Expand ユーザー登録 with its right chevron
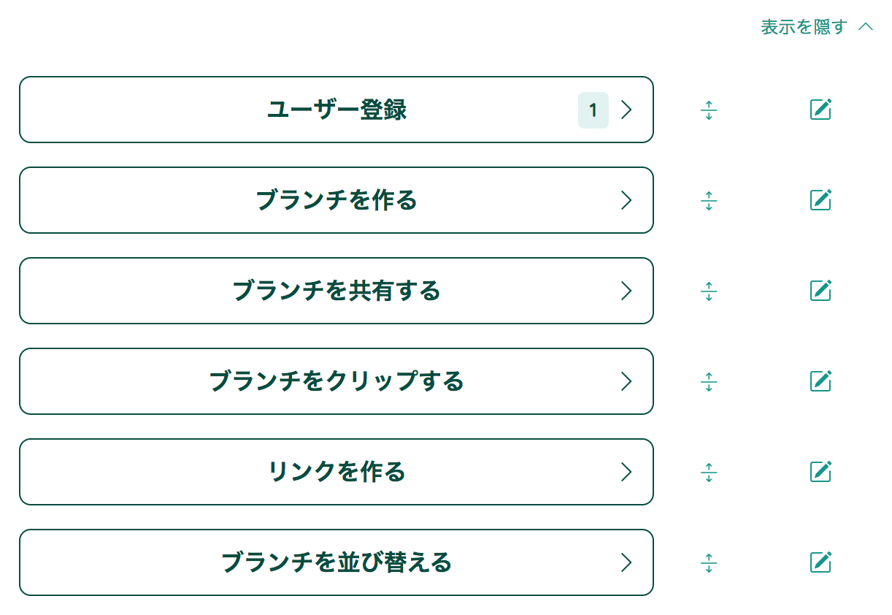The height and width of the screenshot is (615, 892). [x=626, y=110]
